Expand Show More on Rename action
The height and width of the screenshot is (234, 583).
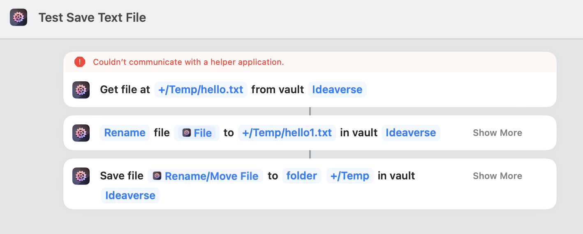pyautogui.click(x=497, y=133)
